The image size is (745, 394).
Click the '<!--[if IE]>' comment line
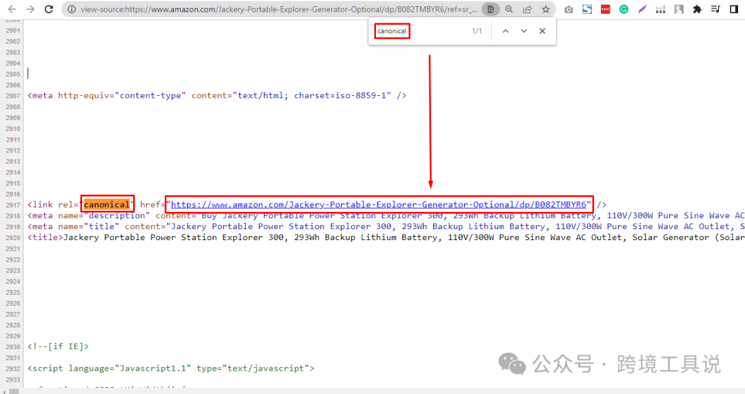click(58, 346)
